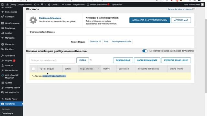Click the WooCommerce sidebar icon
The height and width of the screenshot is (116, 207).
[3, 23]
